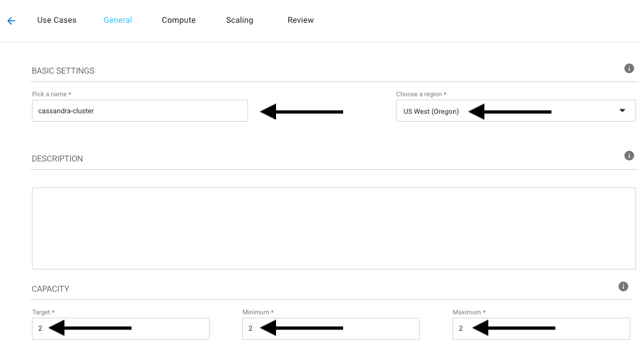
Task: Go to the Compute tab
Action: coord(179,20)
